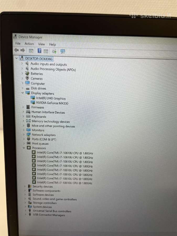Expand the Keyboards category

[x=23, y=116]
